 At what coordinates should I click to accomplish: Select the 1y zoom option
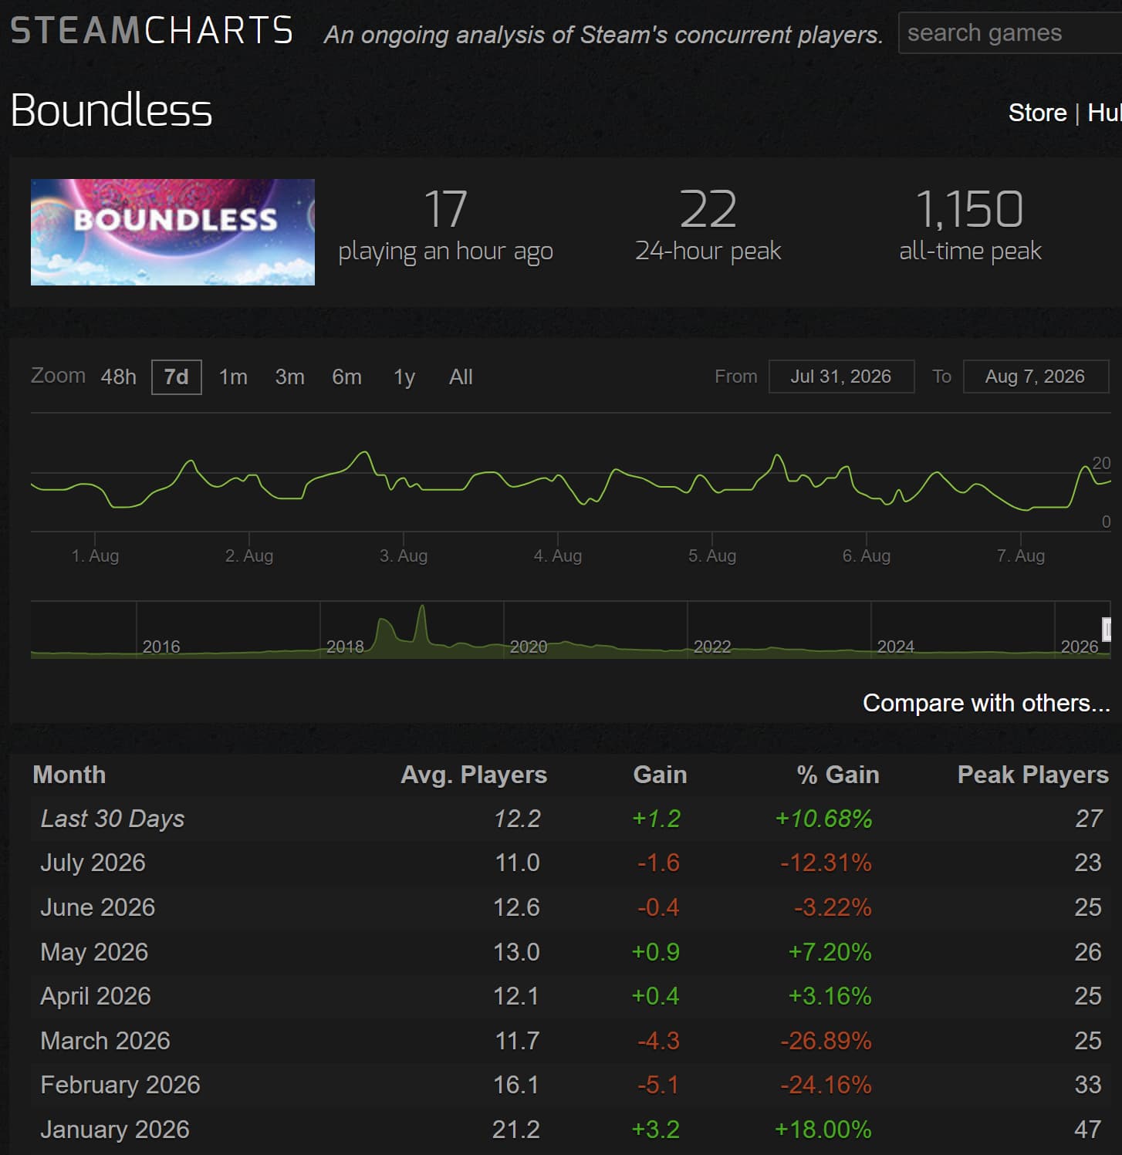[x=404, y=377]
